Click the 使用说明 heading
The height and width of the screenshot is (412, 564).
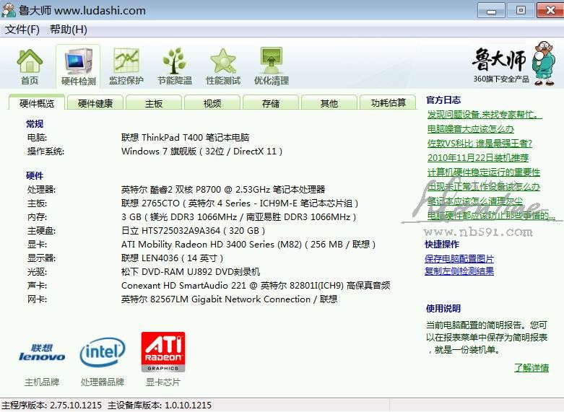443,308
